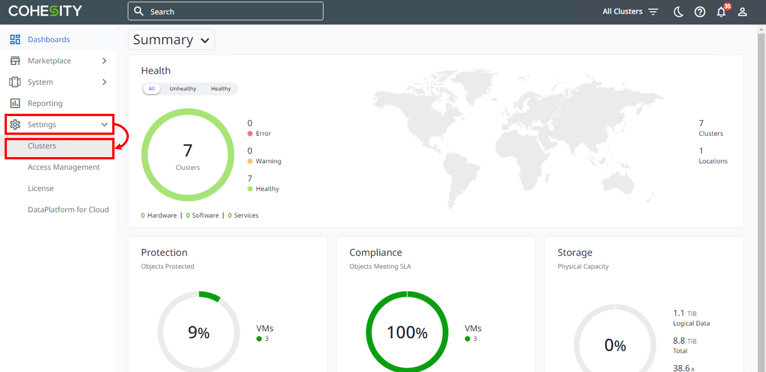Image resolution: width=766 pixels, height=372 pixels.
Task: Open License settings page
Action: 41,188
